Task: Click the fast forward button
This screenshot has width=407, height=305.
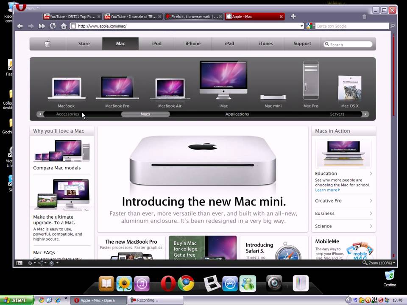Action: click(42, 26)
